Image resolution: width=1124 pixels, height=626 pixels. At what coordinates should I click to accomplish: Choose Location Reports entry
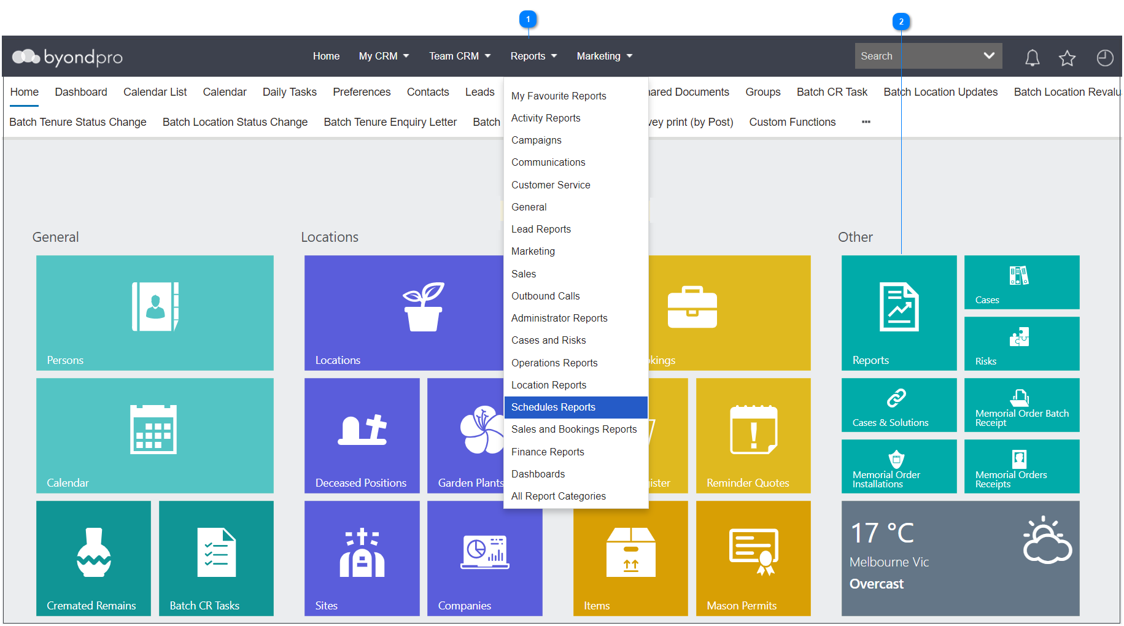pyautogui.click(x=576, y=385)
